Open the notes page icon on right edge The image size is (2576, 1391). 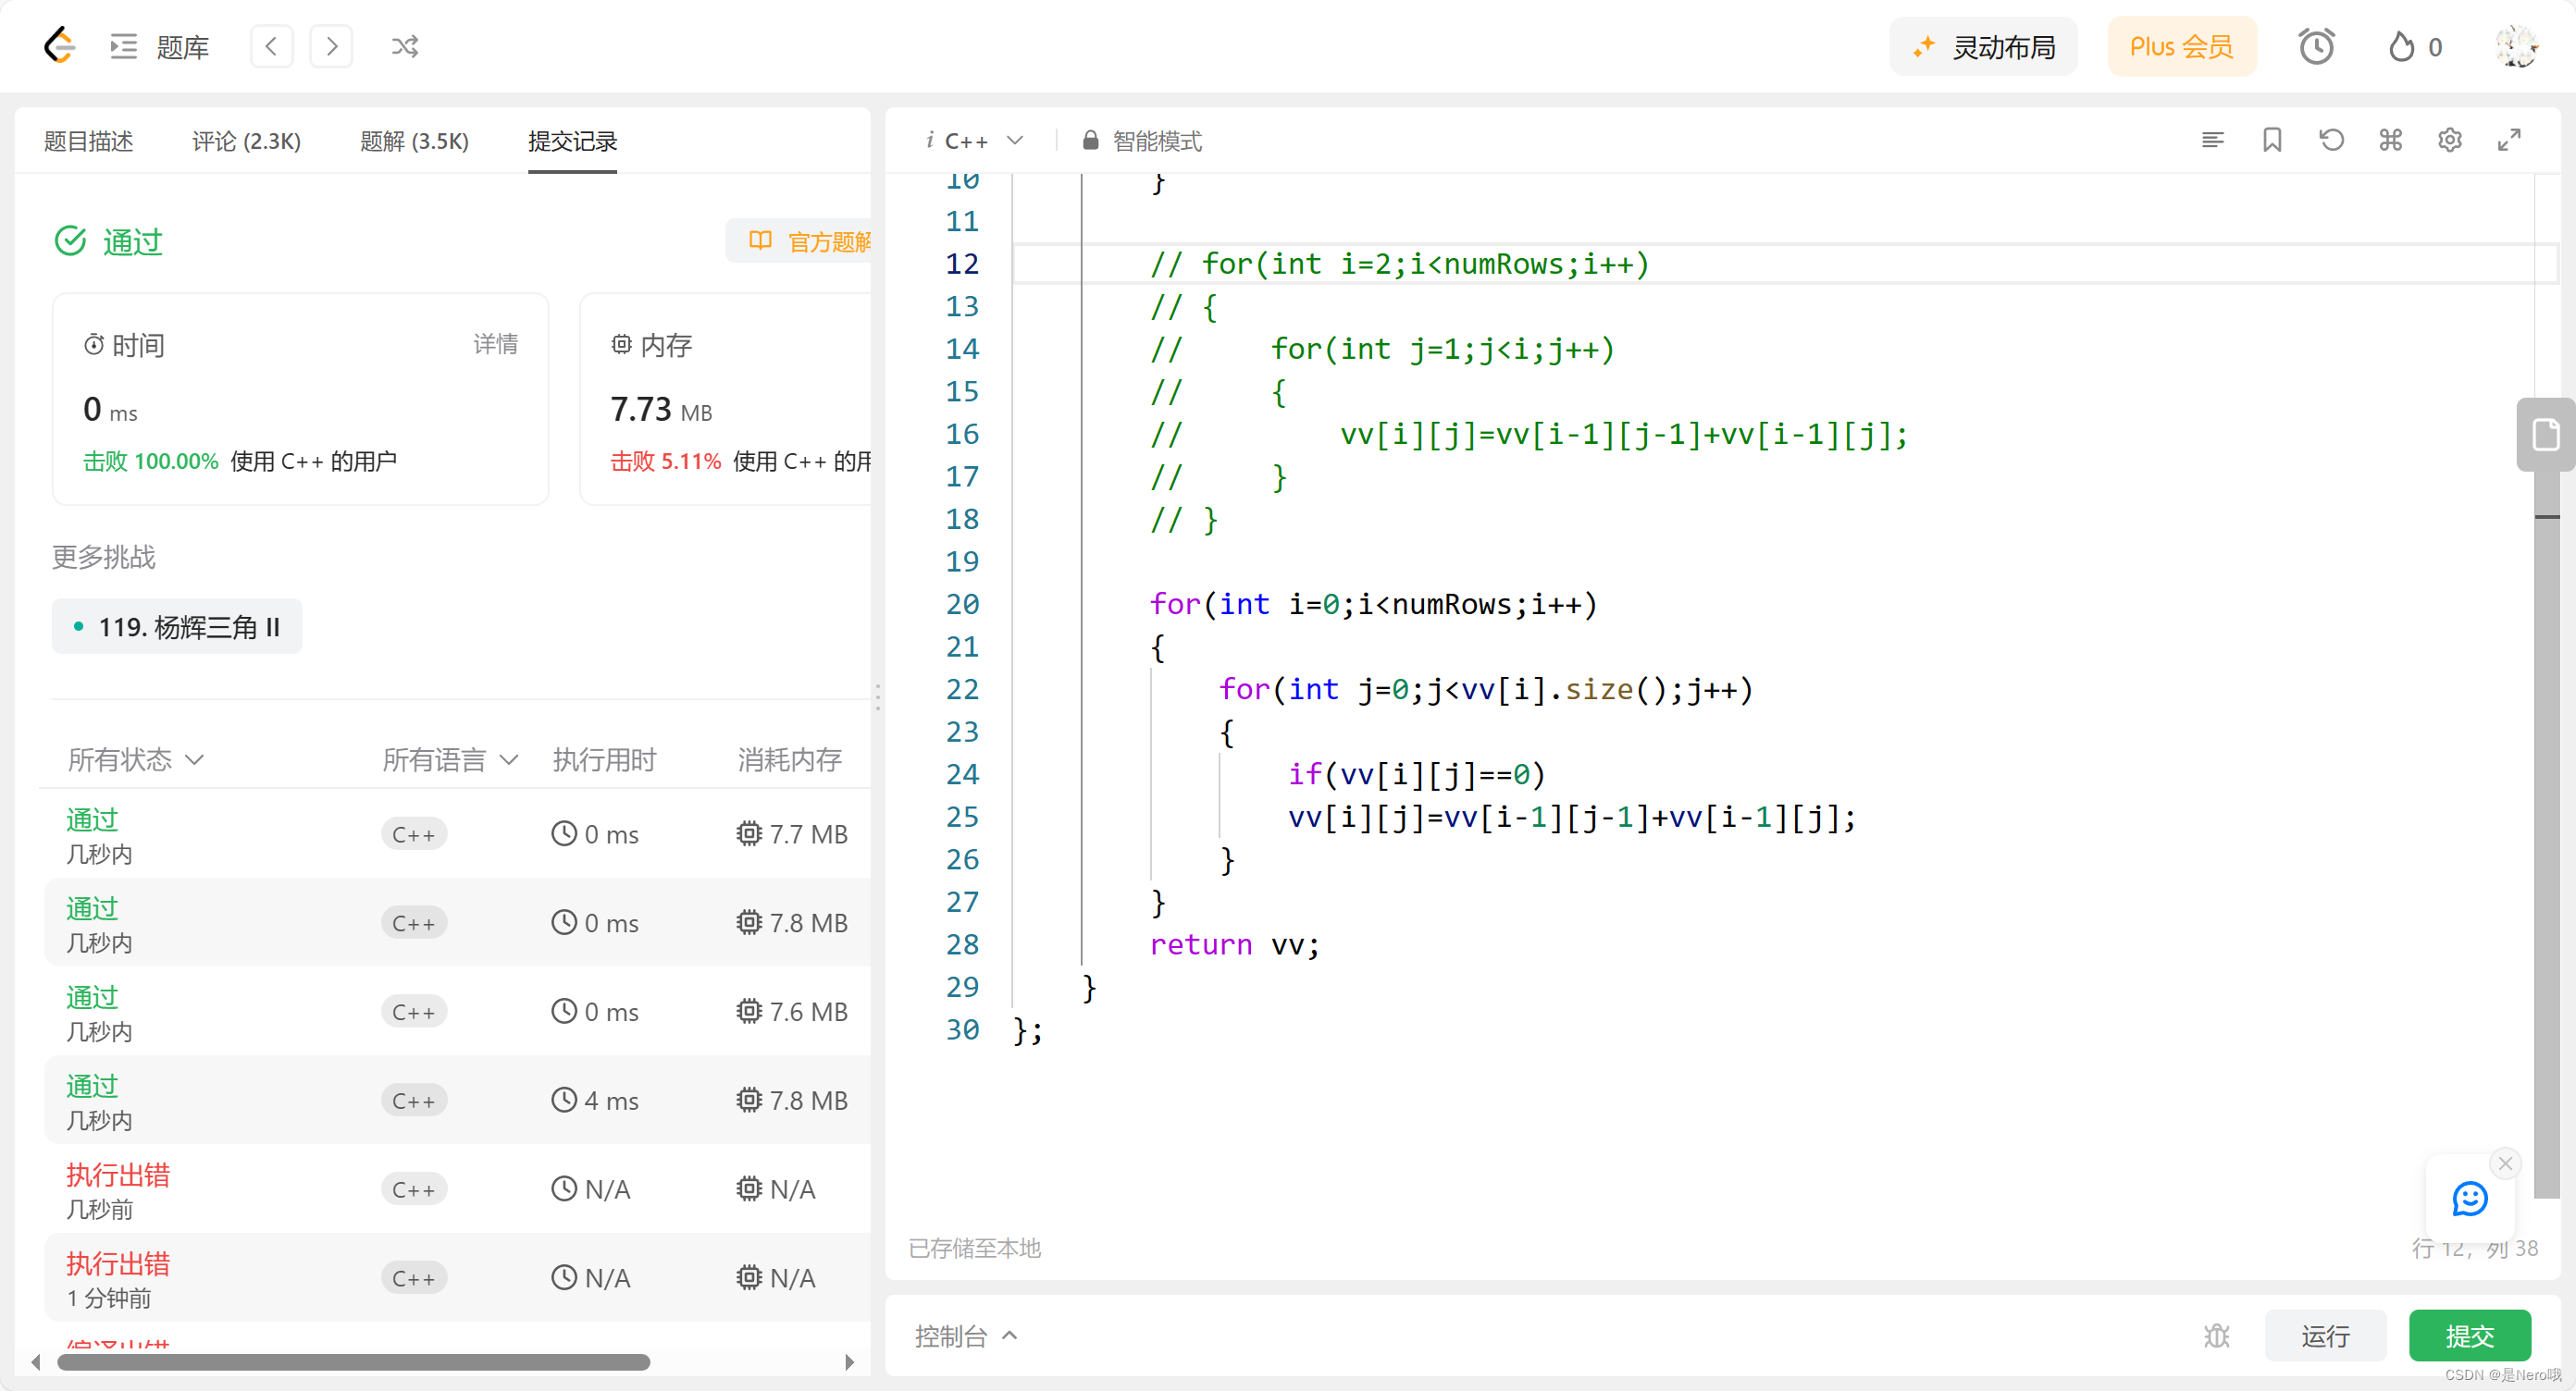click(x=2545, y=435)
